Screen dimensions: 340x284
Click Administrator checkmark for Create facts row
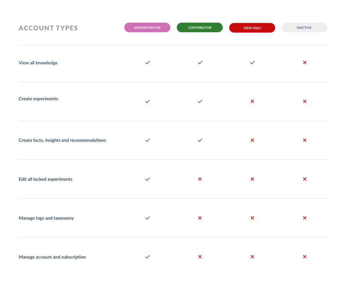point(148,140)
